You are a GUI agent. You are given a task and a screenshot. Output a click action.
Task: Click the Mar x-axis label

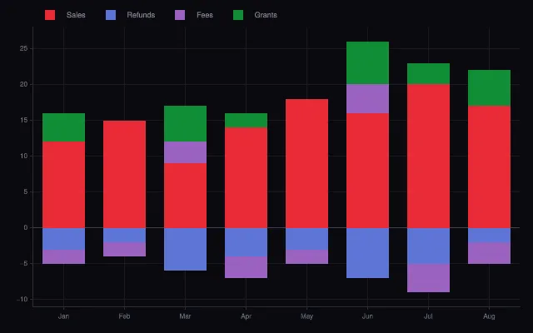coord(185,316)
